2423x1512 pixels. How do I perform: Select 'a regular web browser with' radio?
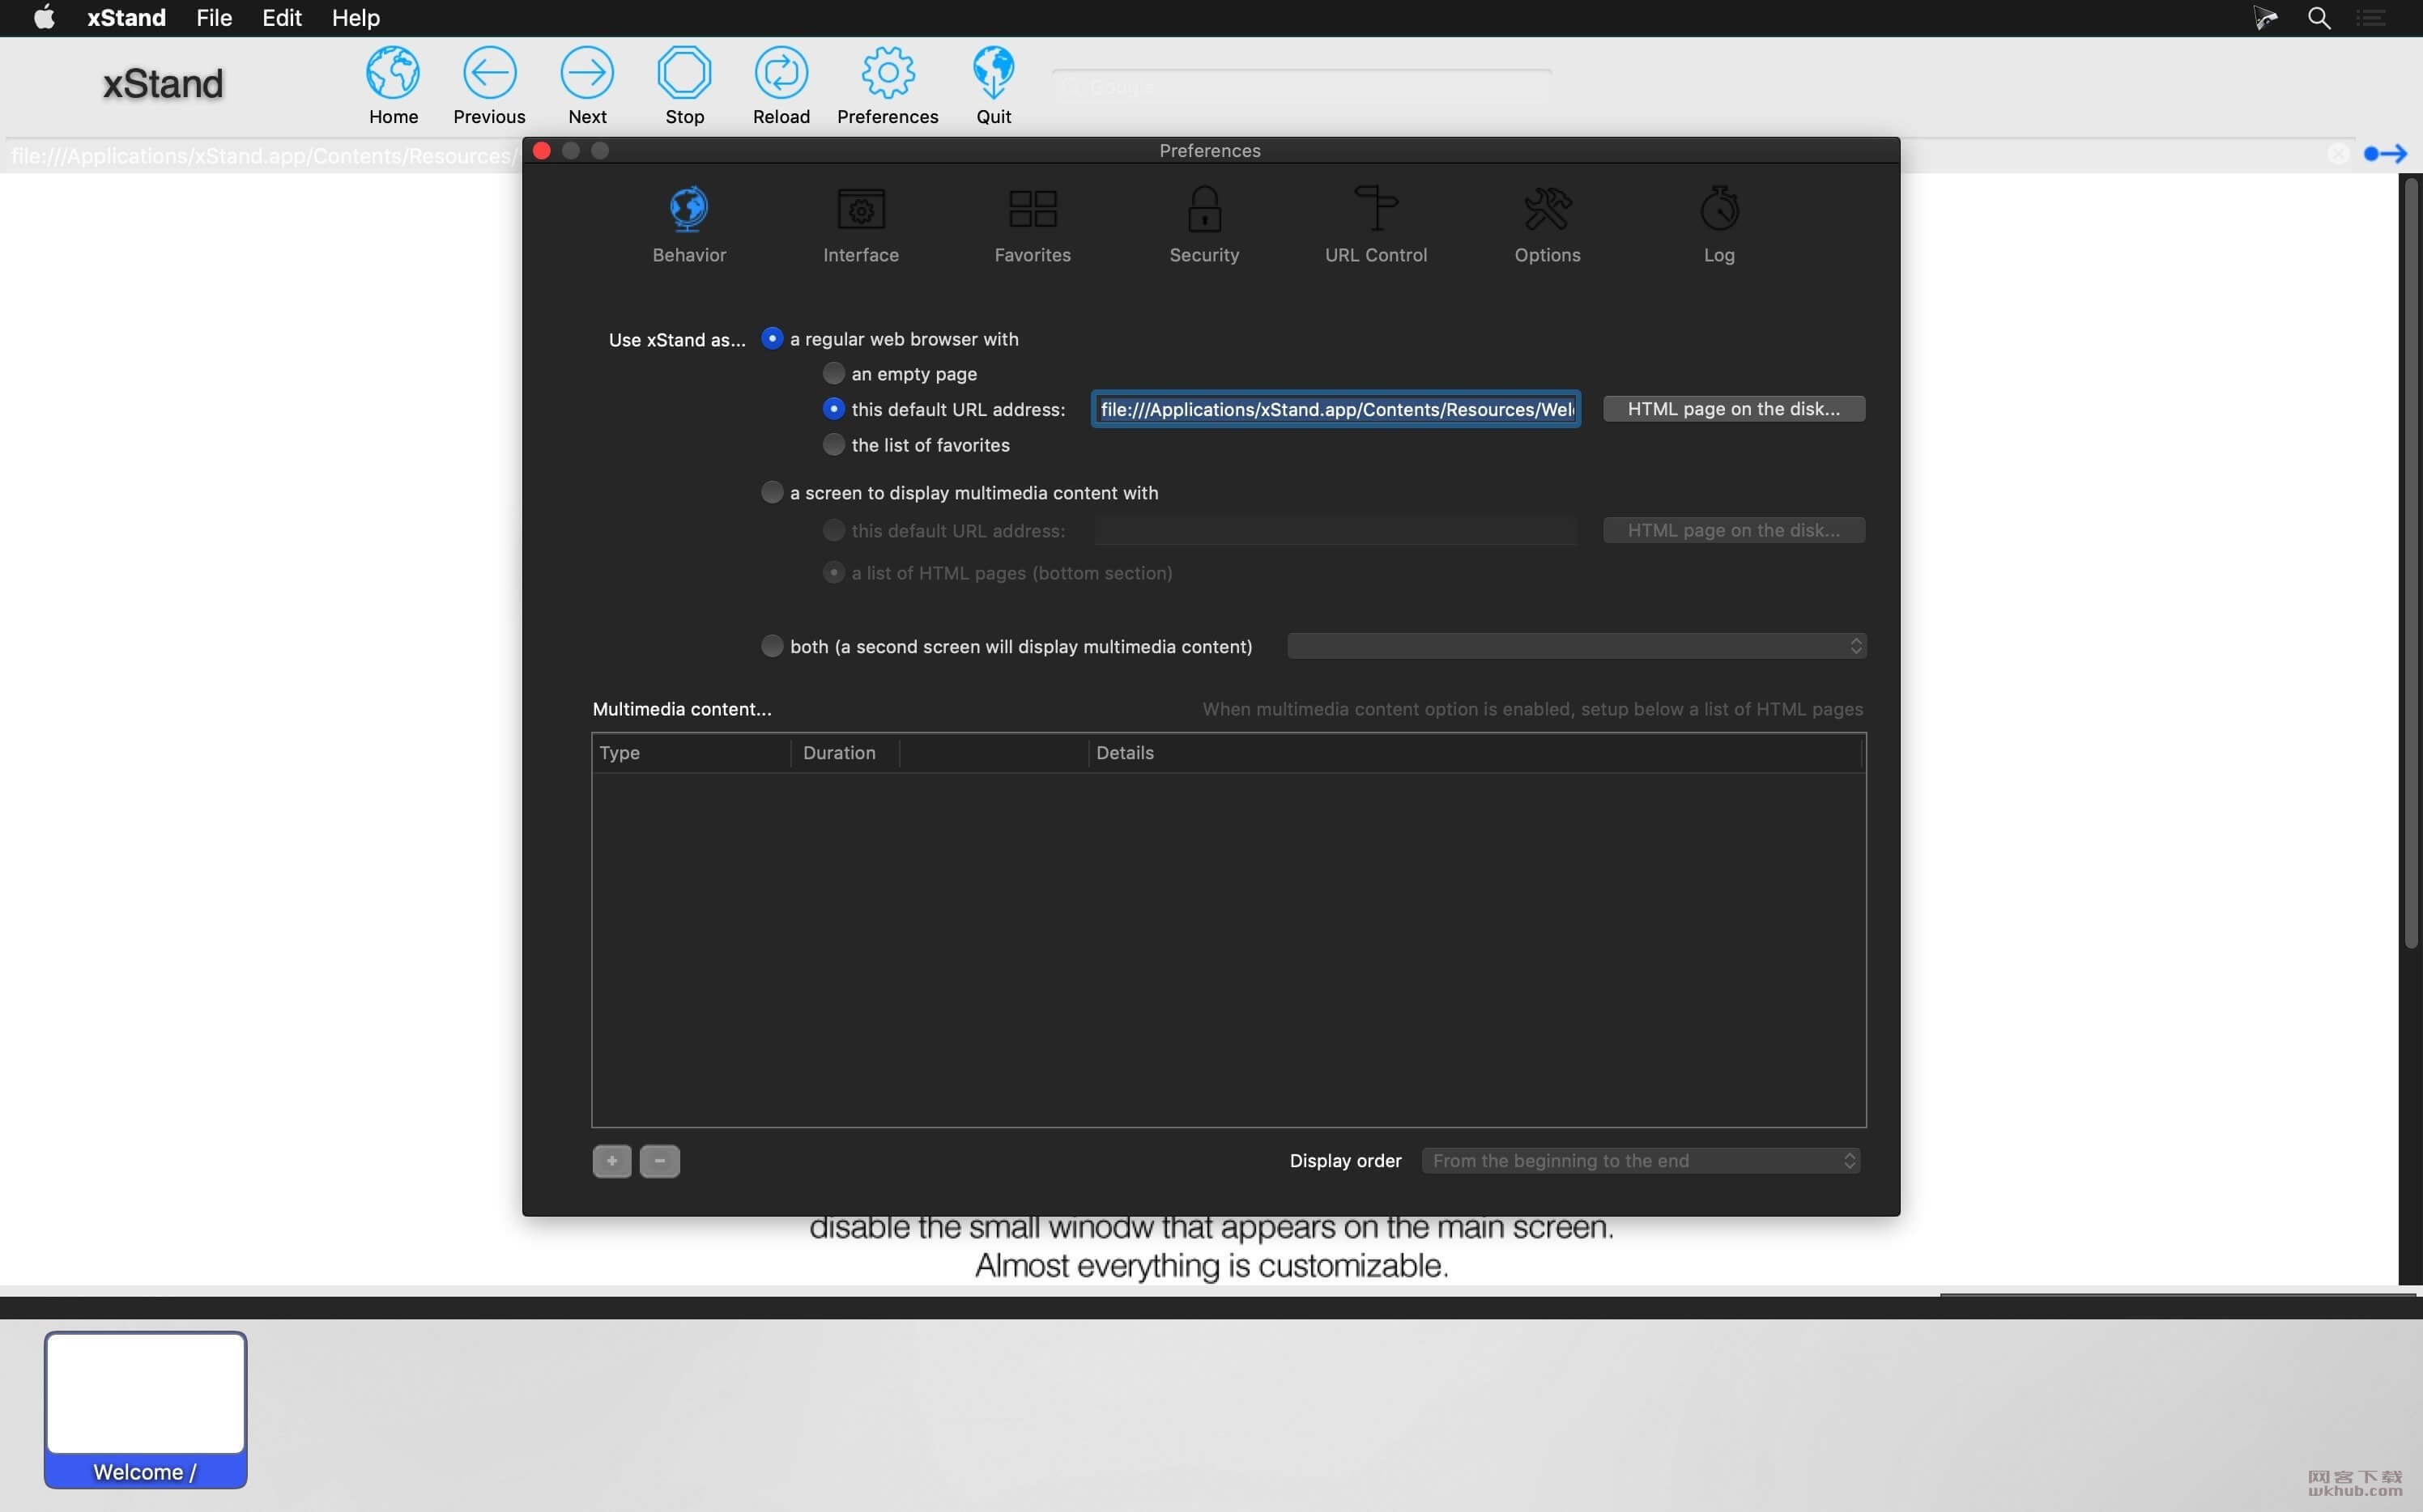pyautogui.click(x=771, y=339)
